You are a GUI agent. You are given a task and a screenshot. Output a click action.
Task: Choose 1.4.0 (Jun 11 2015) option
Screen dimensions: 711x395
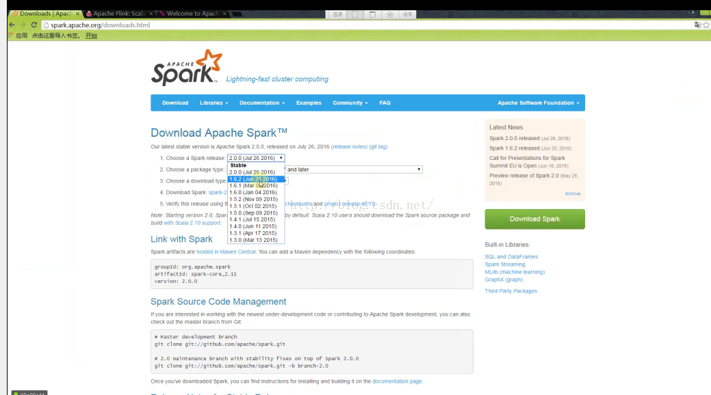point(256,226)
